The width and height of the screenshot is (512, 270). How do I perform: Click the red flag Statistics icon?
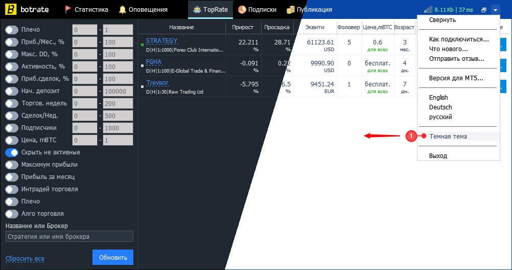(68, 10)
